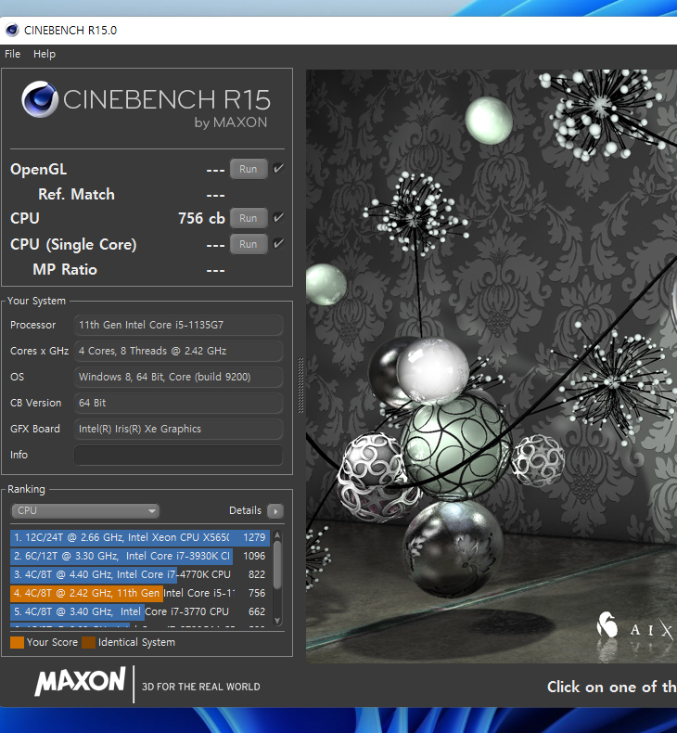Click the 756 cb CPU score
The image size is (677, 733).
click(x=201, y=218)
